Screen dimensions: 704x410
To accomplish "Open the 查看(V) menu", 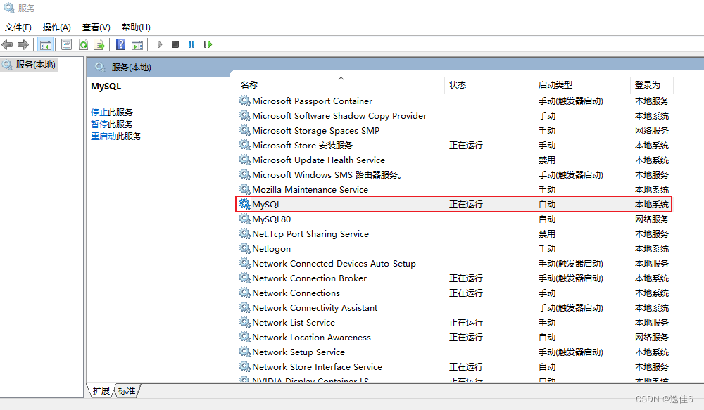I will point(96,27).
